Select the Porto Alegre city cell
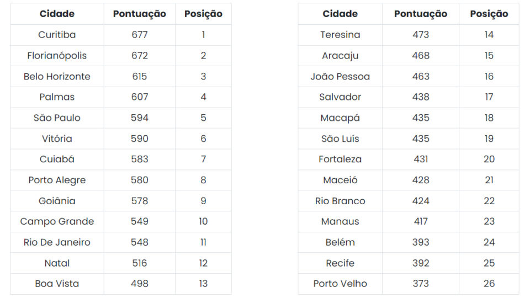Screen dimensions: 530x298 coord(57,180)
